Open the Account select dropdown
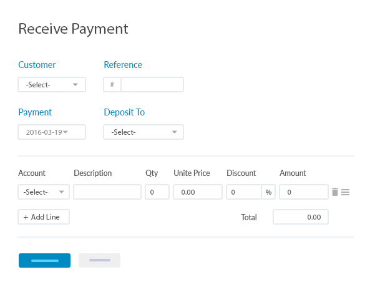 click(x=44, y=192)
